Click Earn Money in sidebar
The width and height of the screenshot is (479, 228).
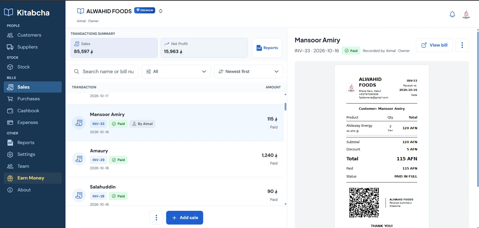pos(33,178)
